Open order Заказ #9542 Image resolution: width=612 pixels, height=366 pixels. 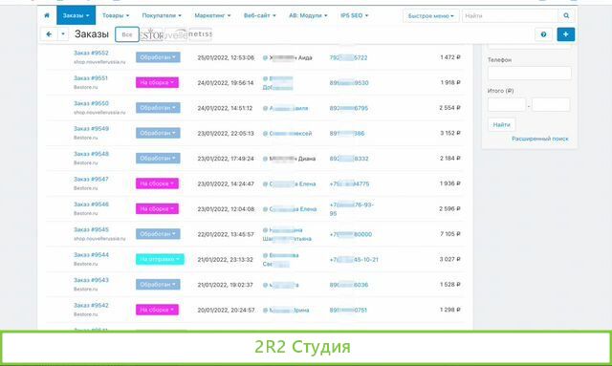tap(91, 305)
